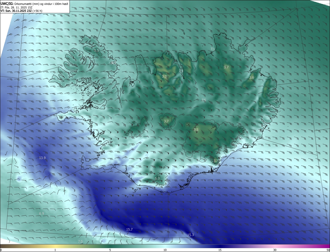The height and width of the screenshot is (252, 330).
Task: Click the color scale tick label 0
Action: 1,250
